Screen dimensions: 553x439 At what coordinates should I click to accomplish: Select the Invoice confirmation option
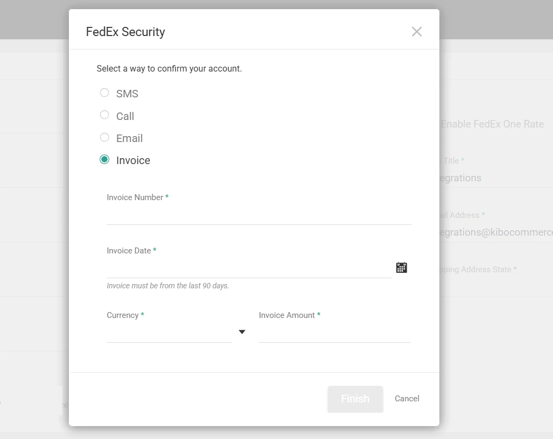tap(104, 159)
